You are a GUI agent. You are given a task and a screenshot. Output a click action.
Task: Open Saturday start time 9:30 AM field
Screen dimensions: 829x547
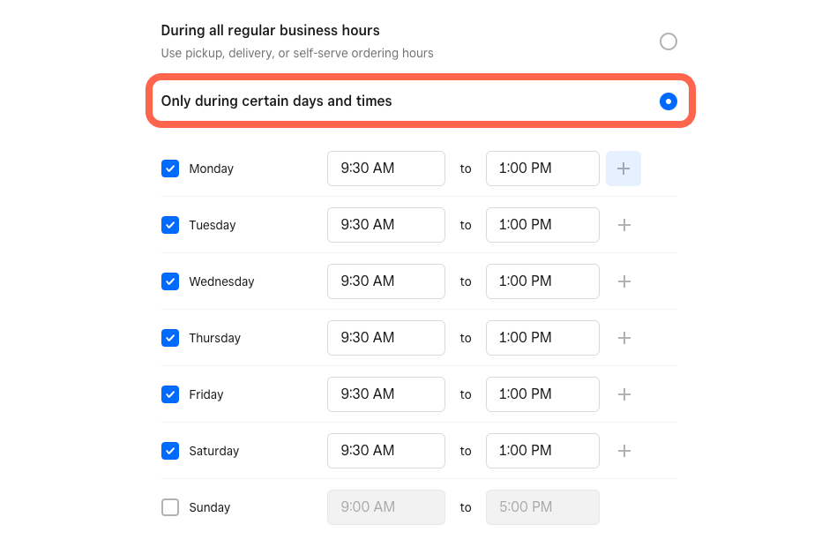386,451
